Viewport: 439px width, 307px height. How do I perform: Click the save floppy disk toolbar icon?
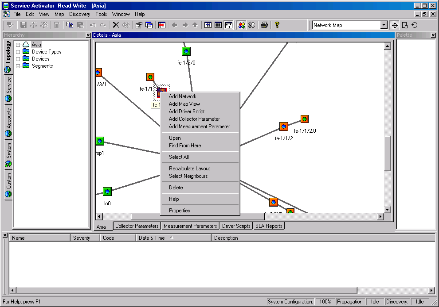click(24, 25)
